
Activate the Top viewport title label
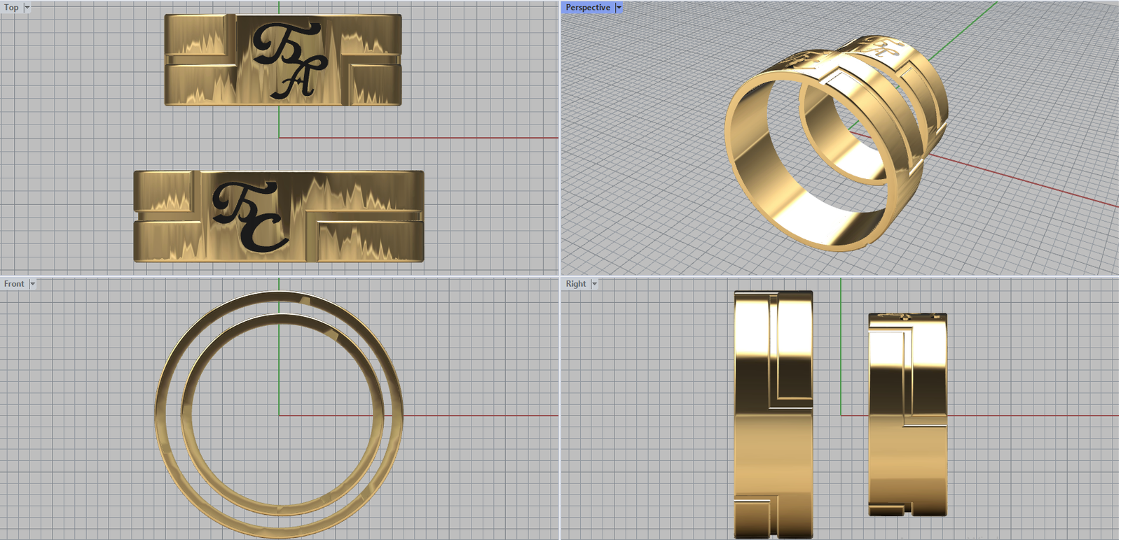point(11,8)
